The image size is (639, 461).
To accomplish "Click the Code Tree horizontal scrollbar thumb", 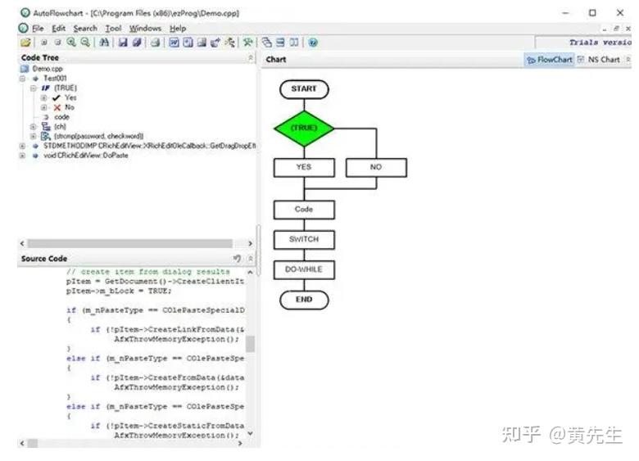I will pos(130,243).
